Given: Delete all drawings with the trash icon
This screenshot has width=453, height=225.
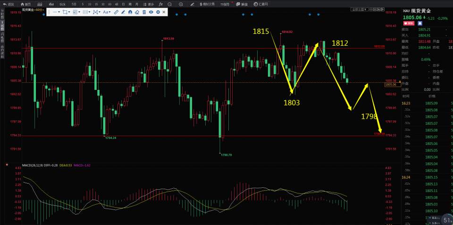Looking at the screenshot, I should click(x=144, y=12).
